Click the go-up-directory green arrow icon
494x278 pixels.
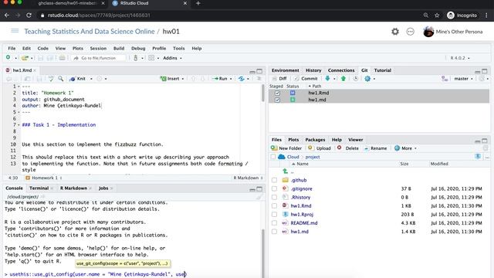pyautogui.click(x=285, y=171)
